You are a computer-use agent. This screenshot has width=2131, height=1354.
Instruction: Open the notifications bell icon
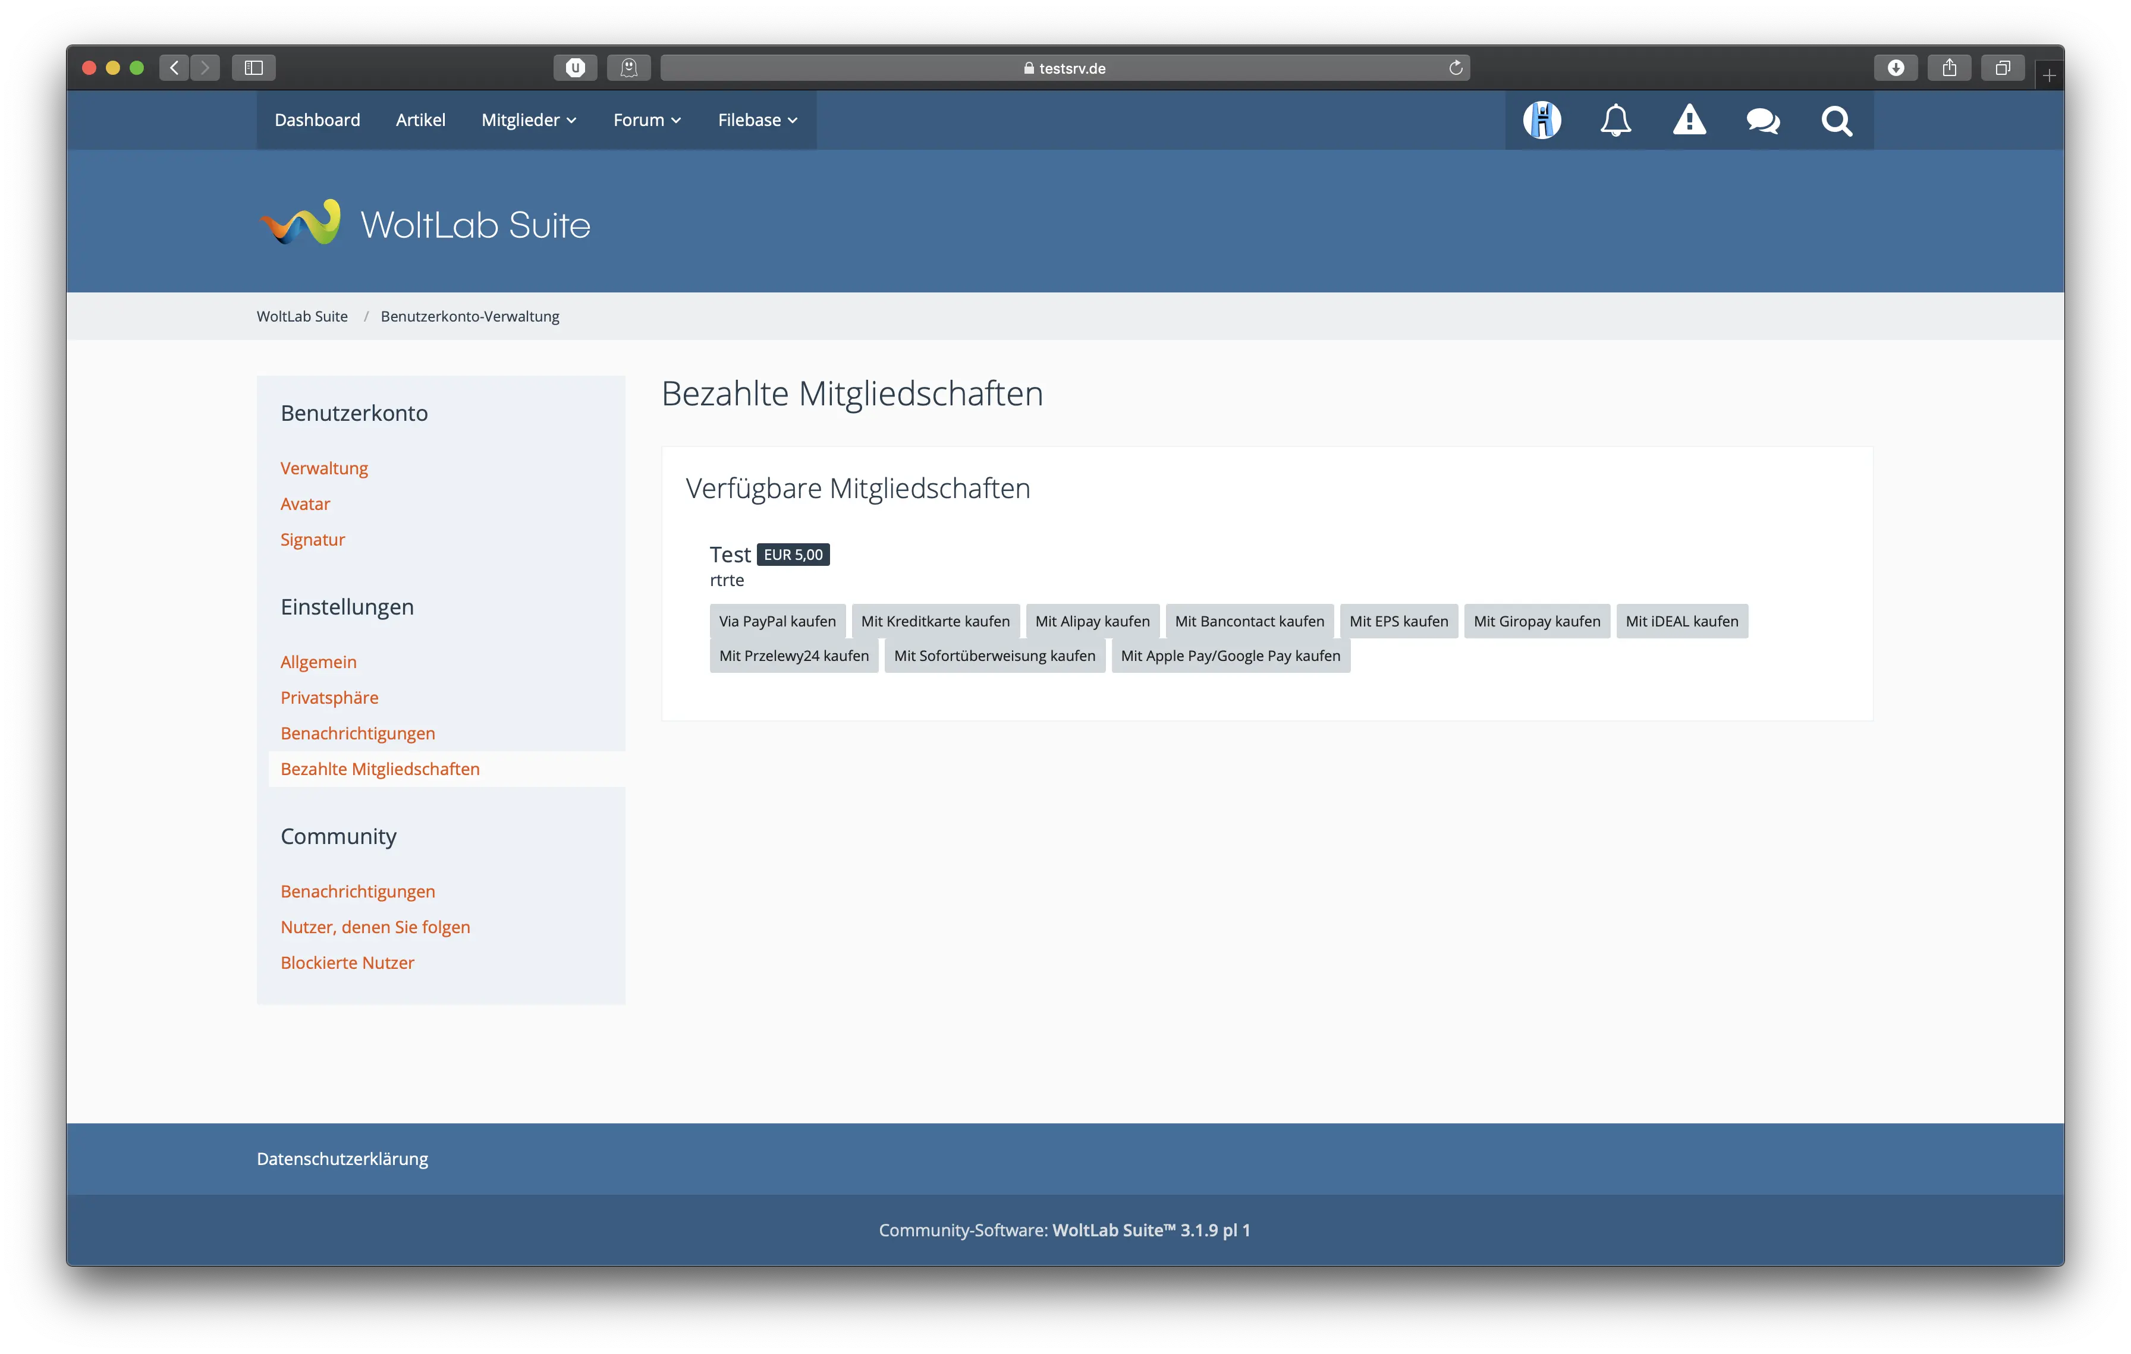(x=1615, y=120)
